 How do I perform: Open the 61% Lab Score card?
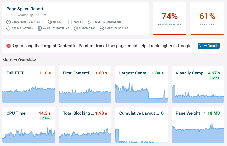207,18
